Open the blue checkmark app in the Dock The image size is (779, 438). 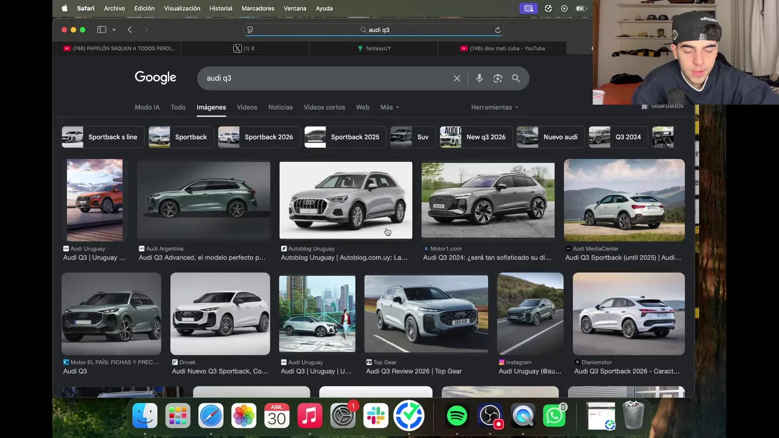(408, 416)
